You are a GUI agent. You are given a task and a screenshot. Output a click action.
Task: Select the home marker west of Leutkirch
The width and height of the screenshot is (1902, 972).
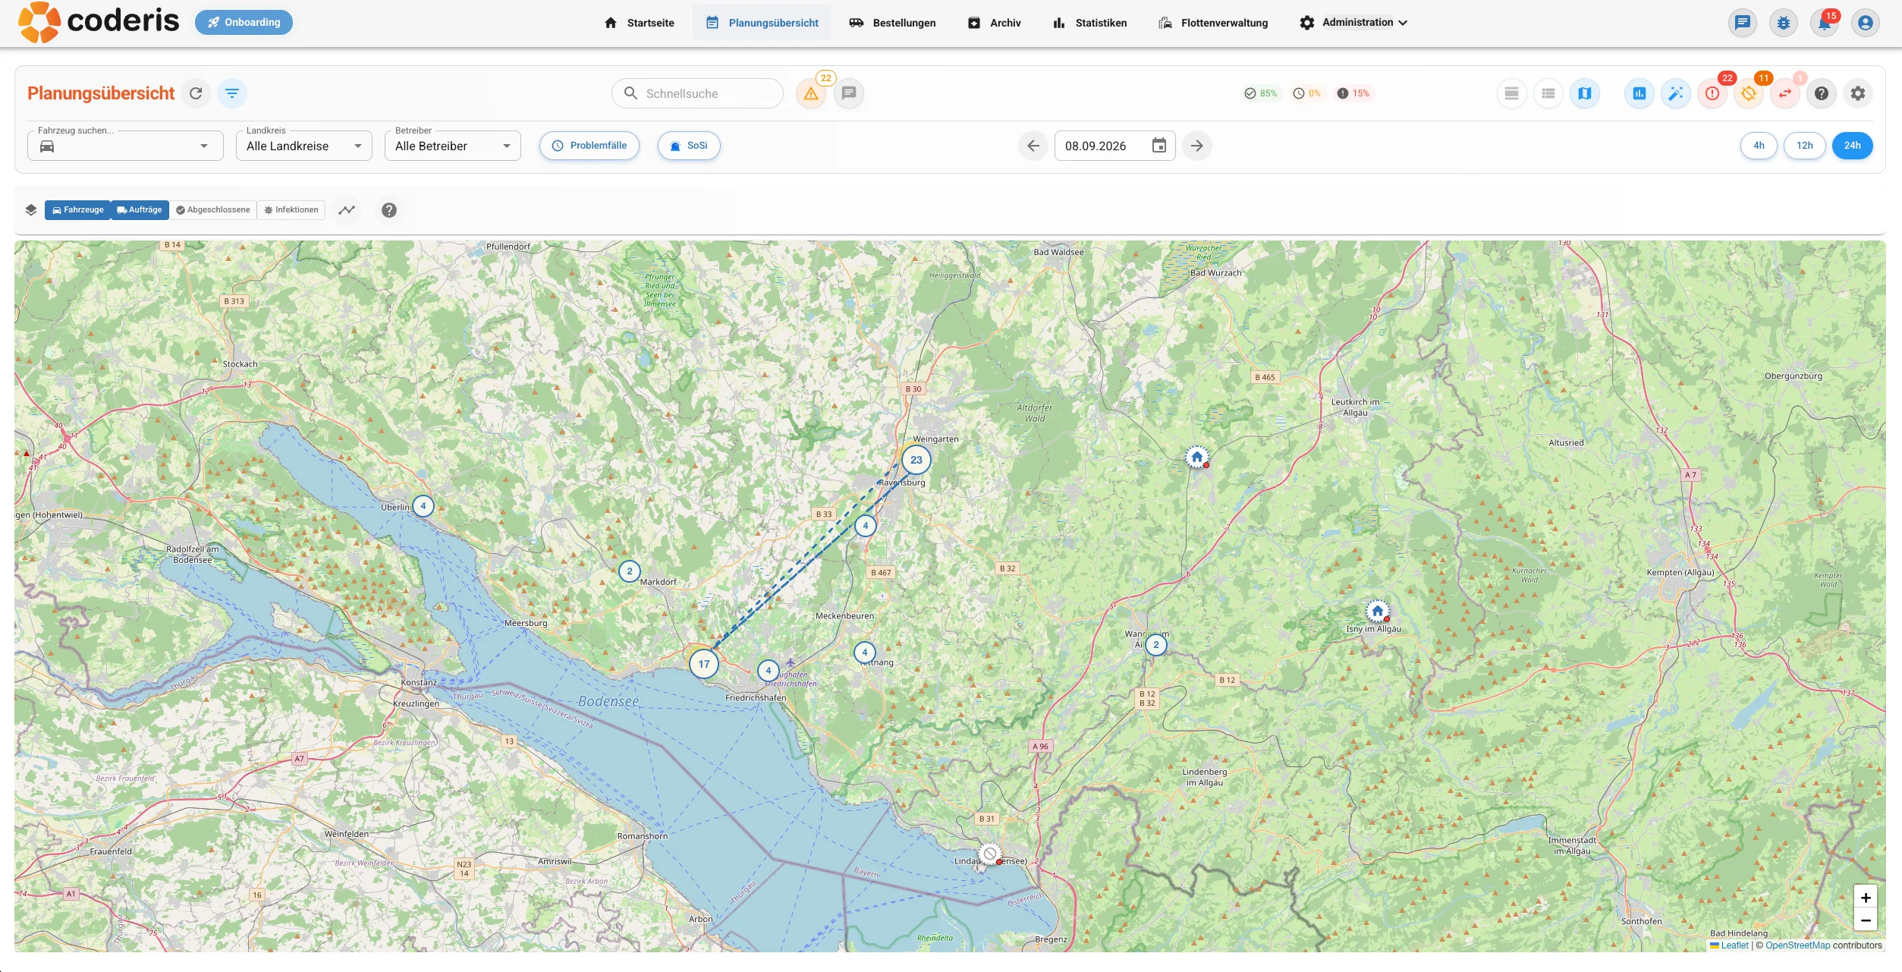[x=1197, y=457]
